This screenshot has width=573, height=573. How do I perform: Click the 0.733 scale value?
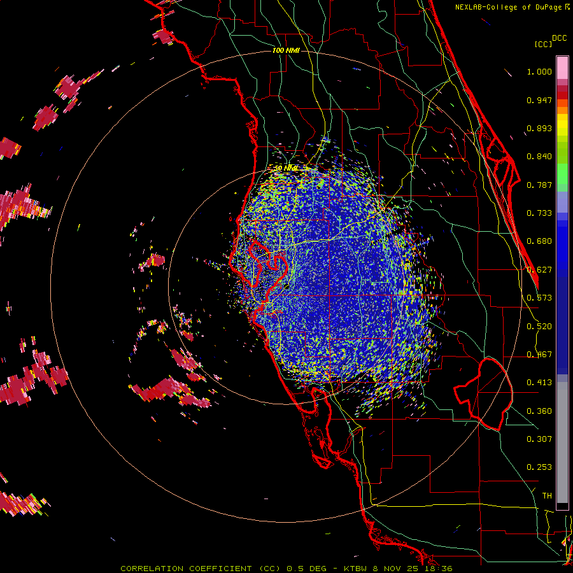[x=539, y=213]
